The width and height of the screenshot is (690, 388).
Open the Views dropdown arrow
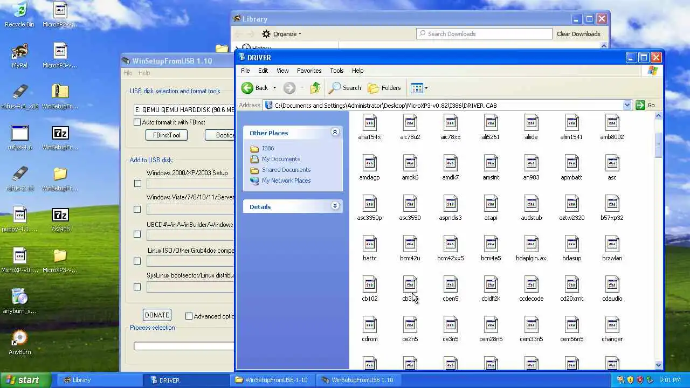point(426,88)
